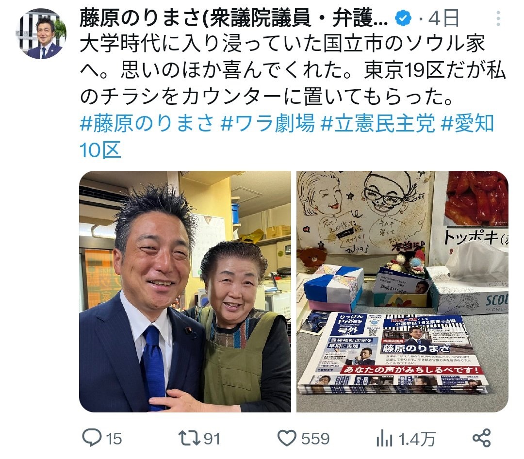Click the tweet body text to open it
Image resolution: width=524 pixels, height=459 pixels.
click(293, 70)
